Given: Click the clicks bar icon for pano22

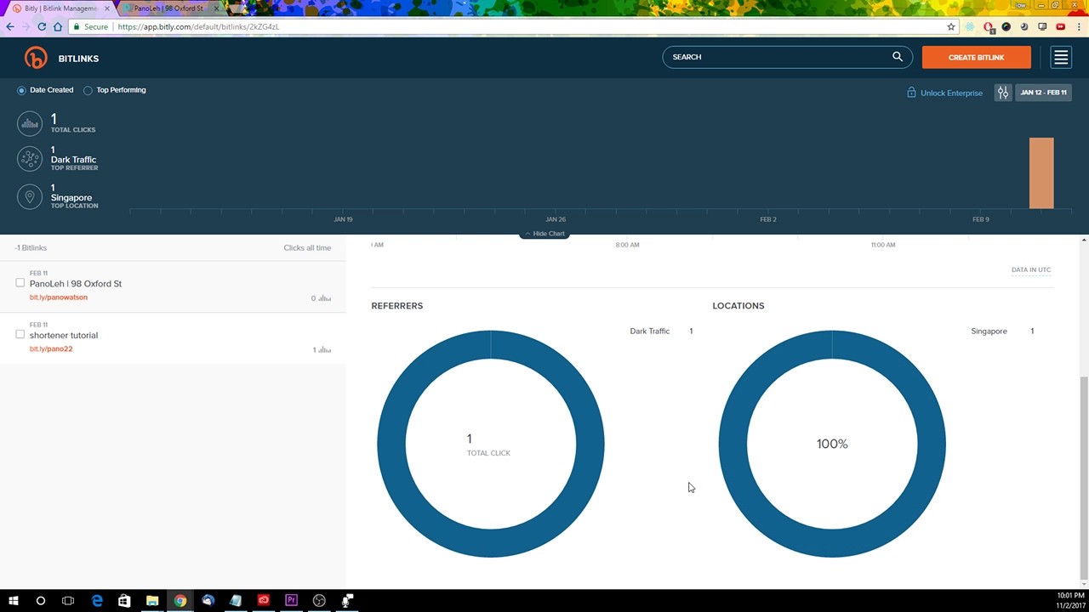Looking at the screenshot, I should (324, 349).
